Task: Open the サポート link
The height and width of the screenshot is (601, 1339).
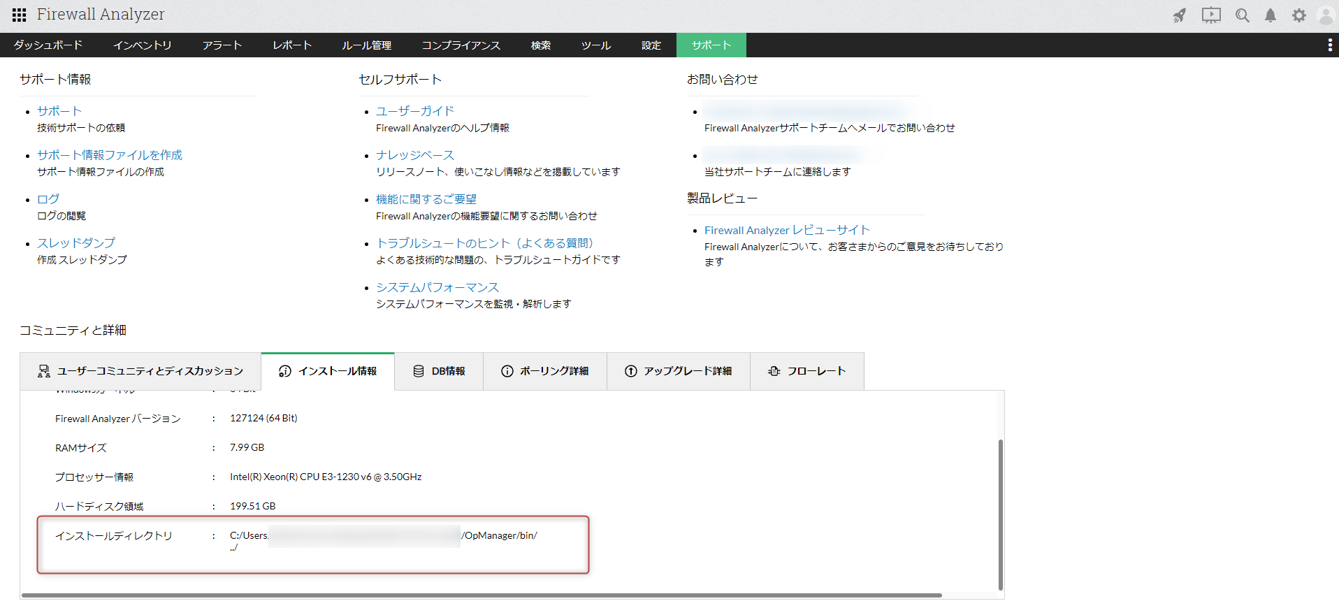Action: (59, 111)
